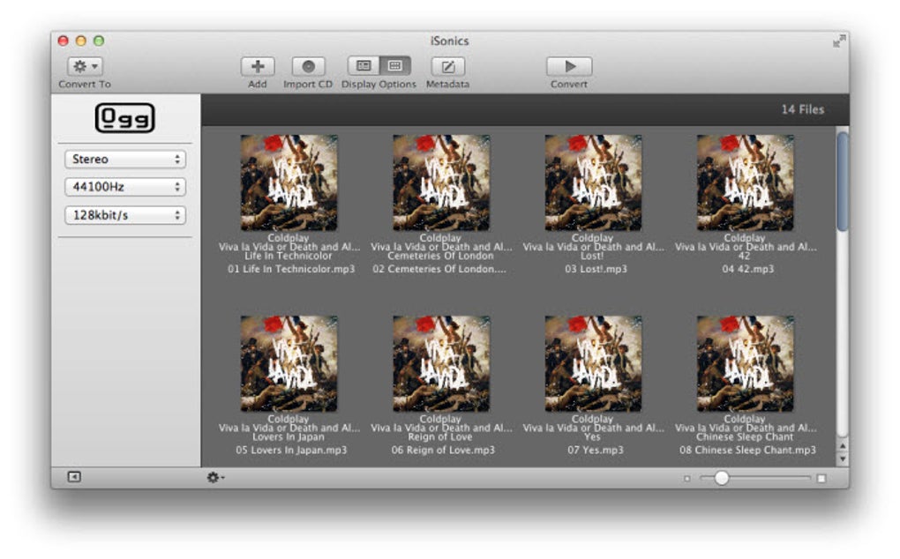Click the 01 Life In Technicolor.mp3 filename

pos(291,269)
